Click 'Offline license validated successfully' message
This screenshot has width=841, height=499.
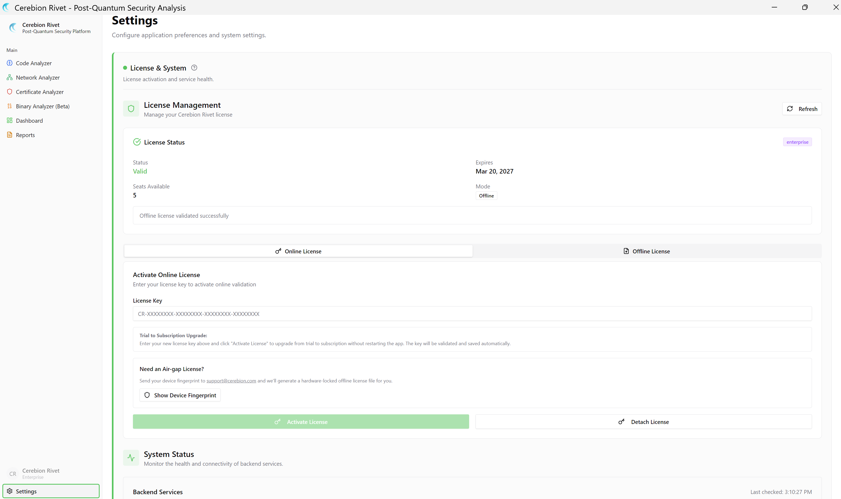[184, 216]
